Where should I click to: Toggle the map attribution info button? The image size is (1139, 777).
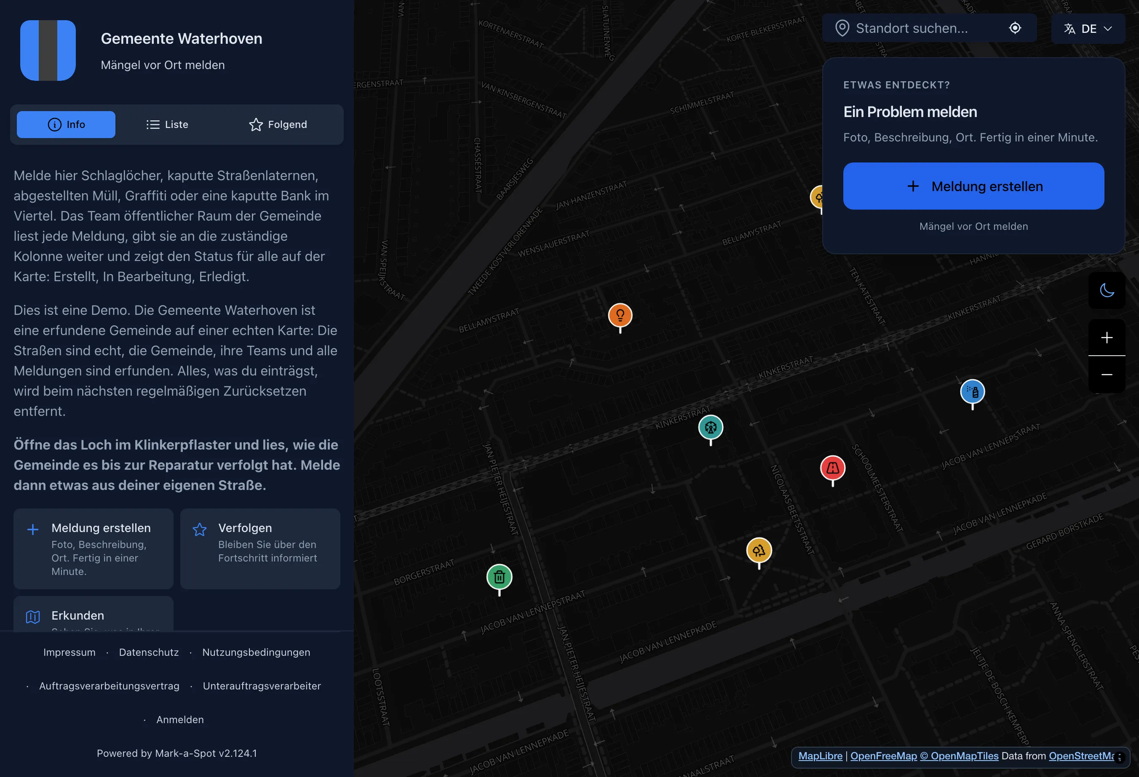click(x=1119, y=757)
